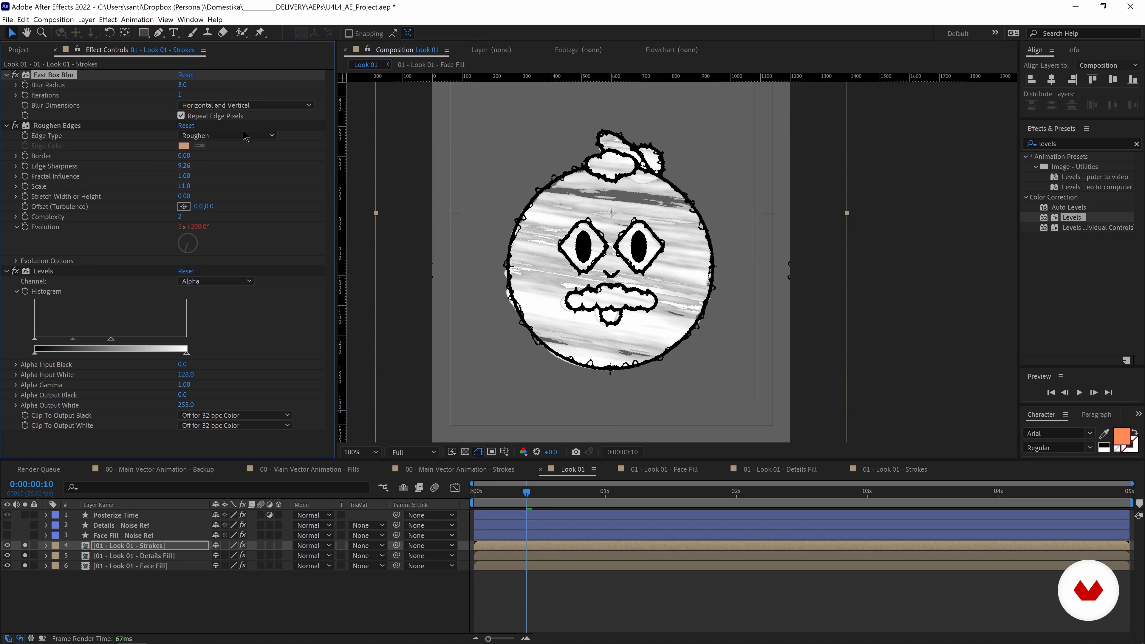Hide the 01 - Look 01 - Strokes layer
Viewport: 1145px width, 644px height.
[x=7, y=545]
